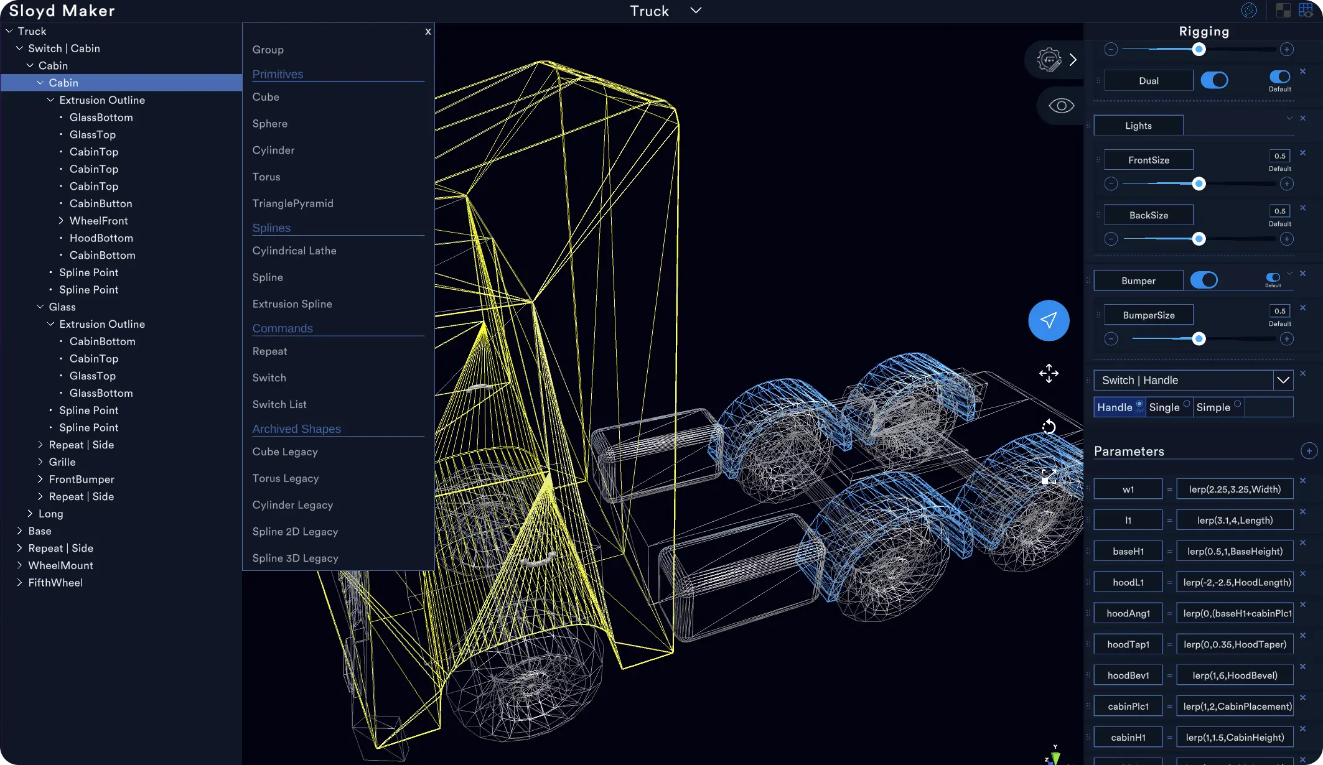The height and width of the screenshot is (765, 1323).
Task: Disable the Dual rigging toggle
Action: [1215, 80]
